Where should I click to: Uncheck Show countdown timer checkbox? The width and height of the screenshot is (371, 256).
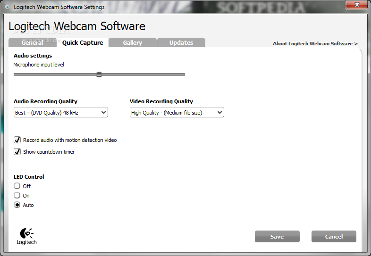click(x=17, y=152)
